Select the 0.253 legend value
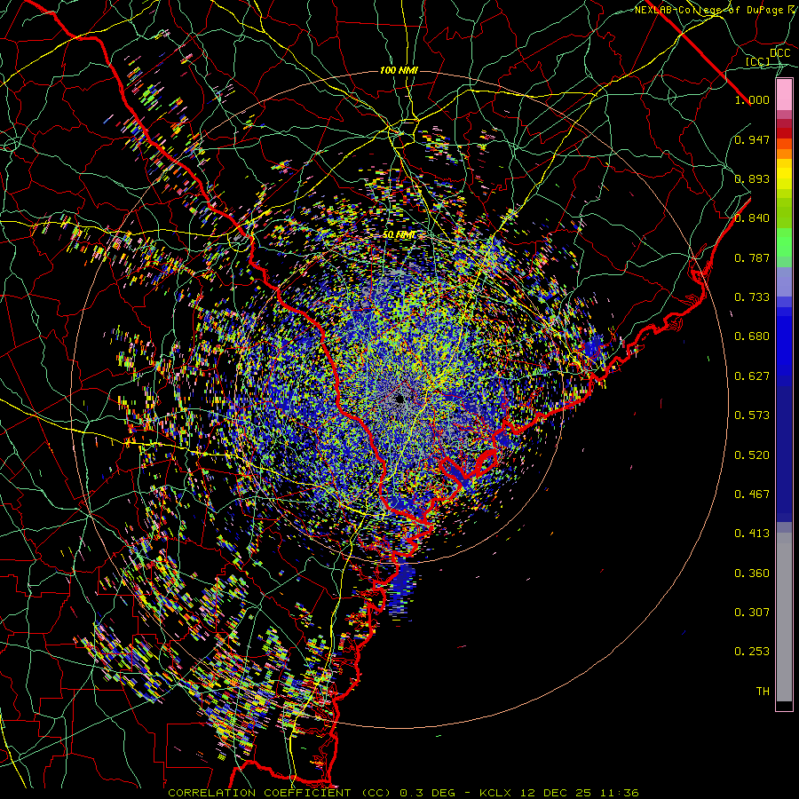 pos(752,652)
